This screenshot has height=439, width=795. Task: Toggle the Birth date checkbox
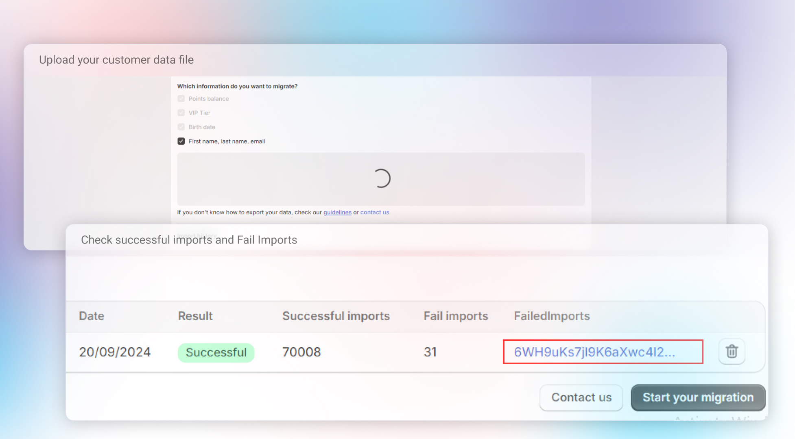pyautogui.click(x=181, y=127)
